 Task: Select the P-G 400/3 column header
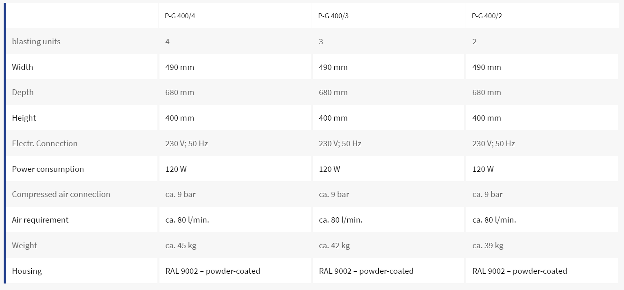coord(332,16)
